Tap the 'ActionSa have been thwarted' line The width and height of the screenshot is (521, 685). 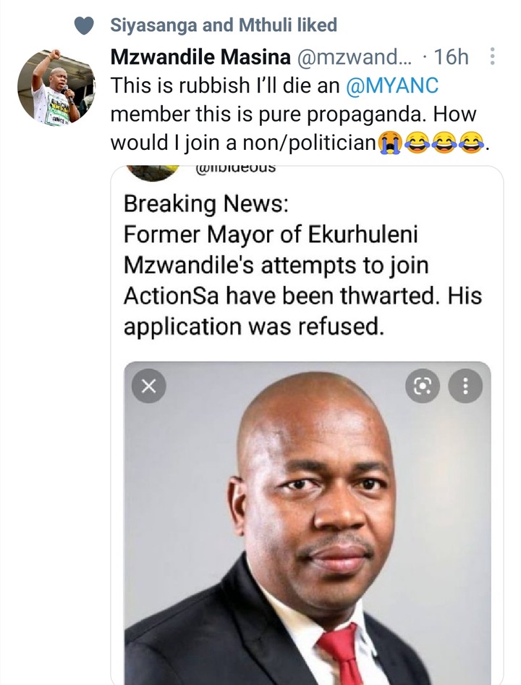pos(302,295)
